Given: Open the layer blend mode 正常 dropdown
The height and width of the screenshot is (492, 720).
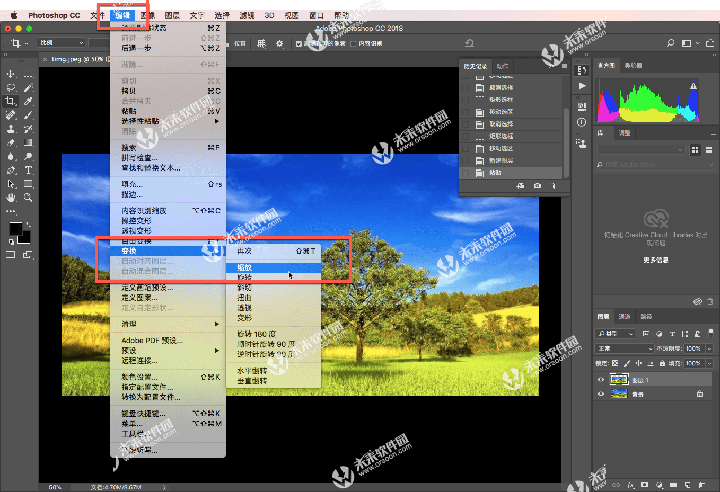Looking at the screenshot, I should click(625, 348).
